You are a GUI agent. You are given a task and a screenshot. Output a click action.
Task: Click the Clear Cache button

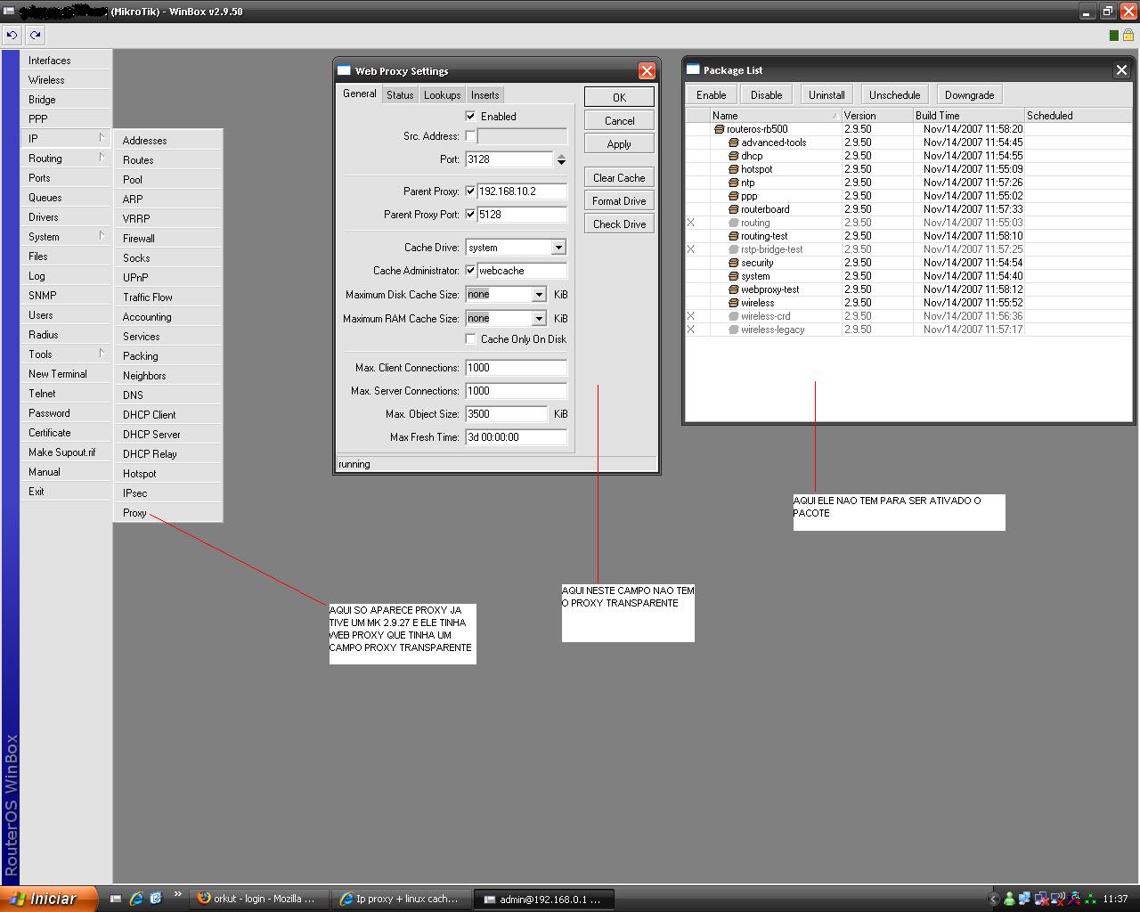pos(619,177)
